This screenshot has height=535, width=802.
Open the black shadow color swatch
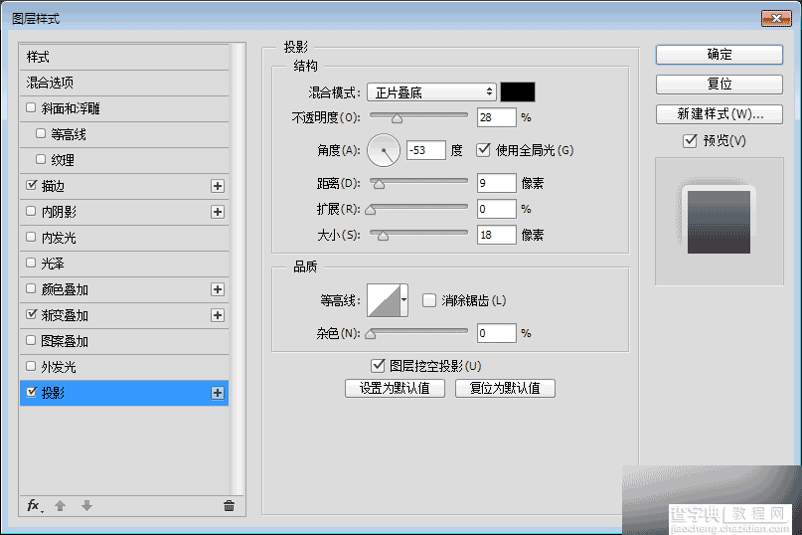pyautogui.click(x=518, y=92)
